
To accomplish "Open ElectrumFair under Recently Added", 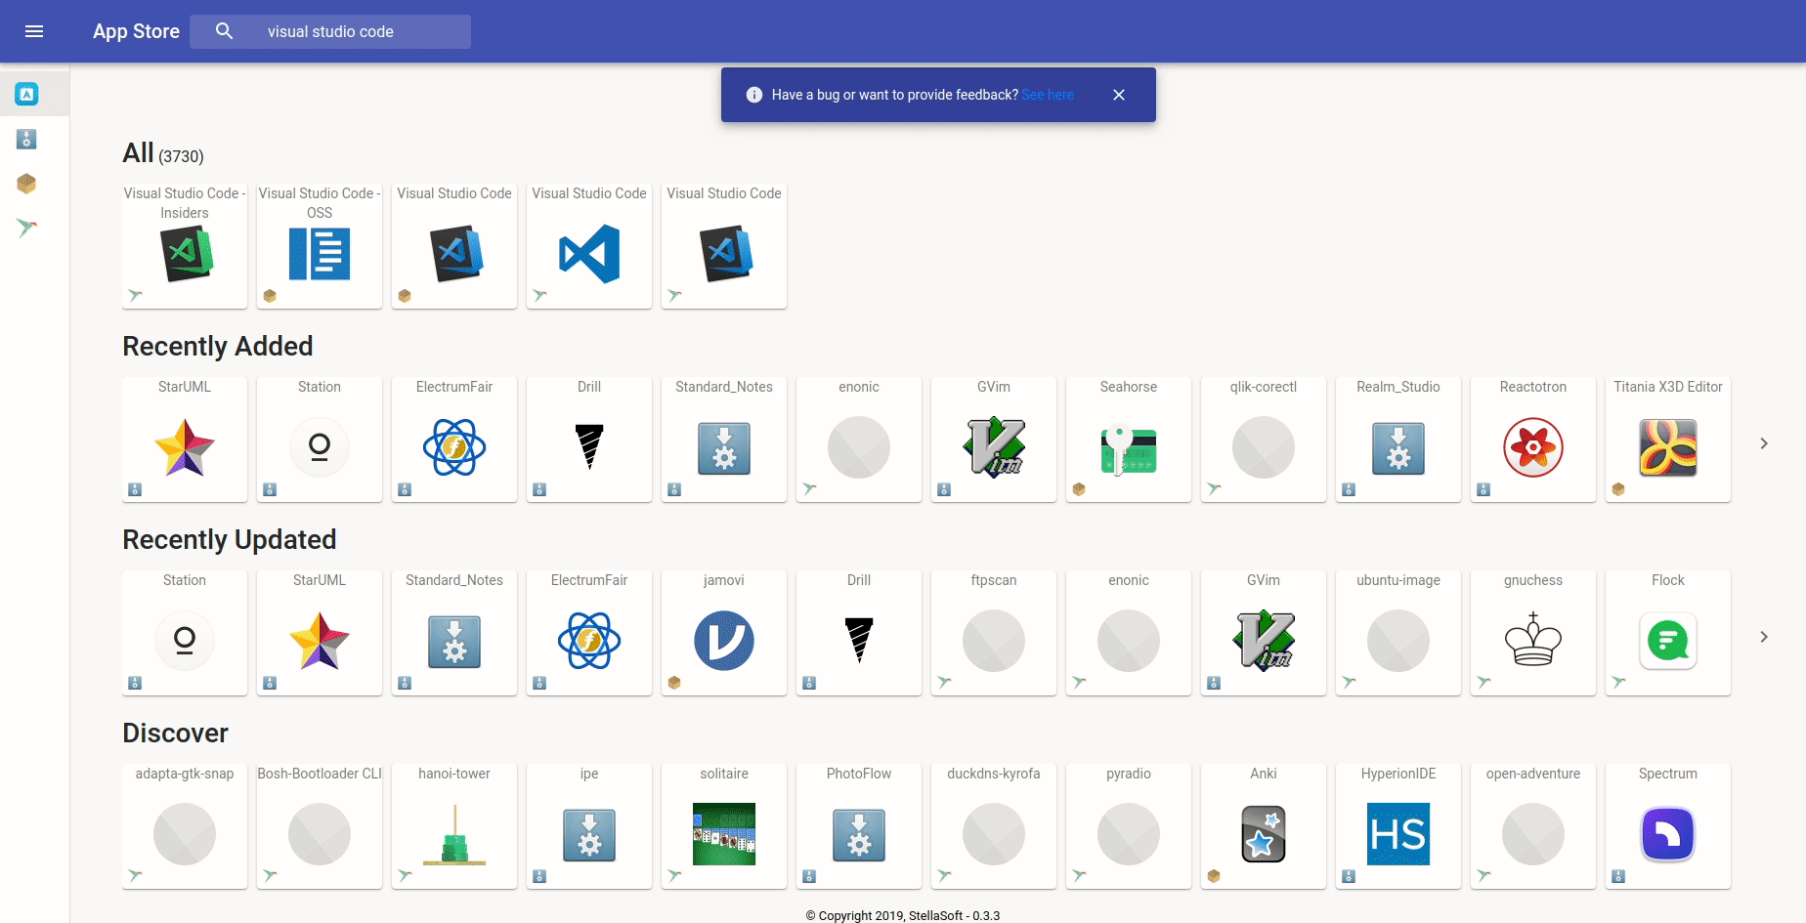I will (x=454, y=440).
